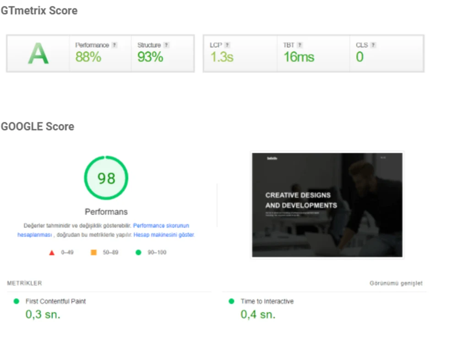Click the CLS question mark icon

pyautogui.click(x=373, y=45)
